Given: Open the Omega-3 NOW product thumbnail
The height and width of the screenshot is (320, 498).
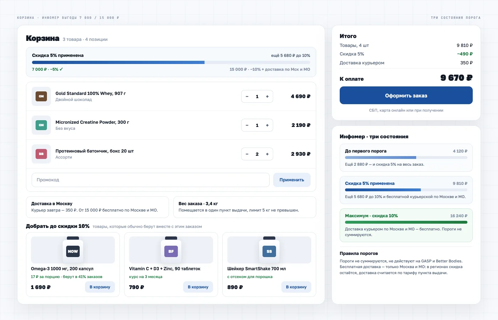Looking at the screenshot, I should tap(73, 250).
